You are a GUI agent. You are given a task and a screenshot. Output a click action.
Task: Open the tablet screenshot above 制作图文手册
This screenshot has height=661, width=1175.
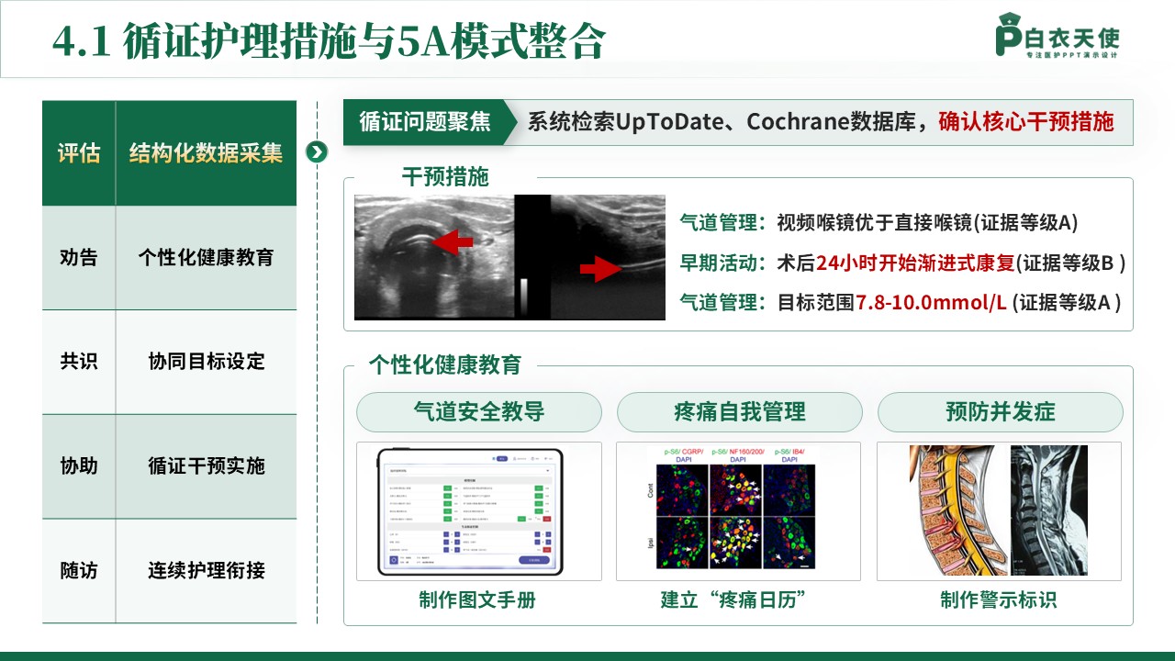pyautogui.click(x=470, y=511)
